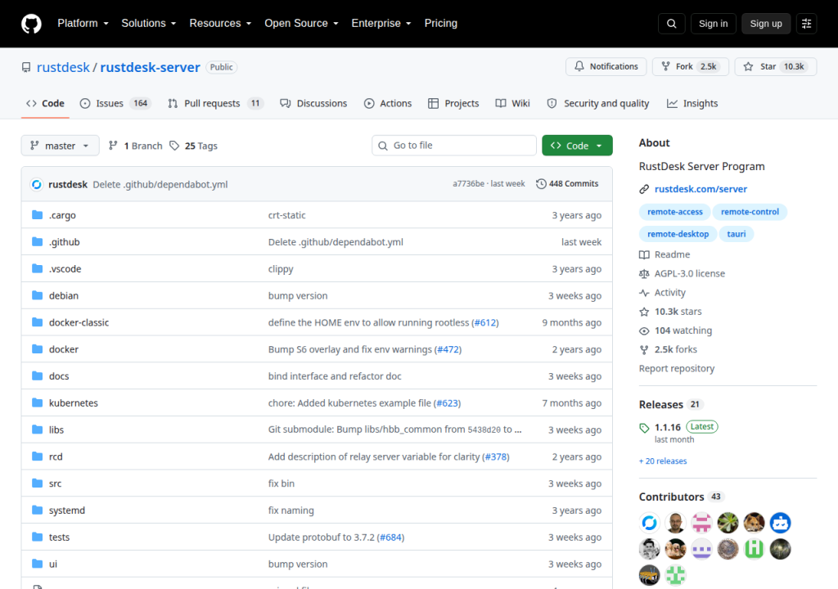838x589 pixels.
Task: Click the folder icon next to kubernetes
Action: [37, 402]
